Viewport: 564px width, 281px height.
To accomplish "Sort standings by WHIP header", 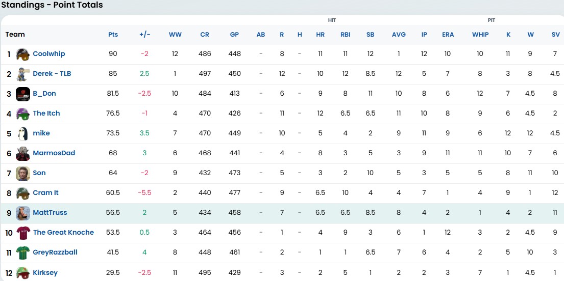I will [x=480, y=35].
